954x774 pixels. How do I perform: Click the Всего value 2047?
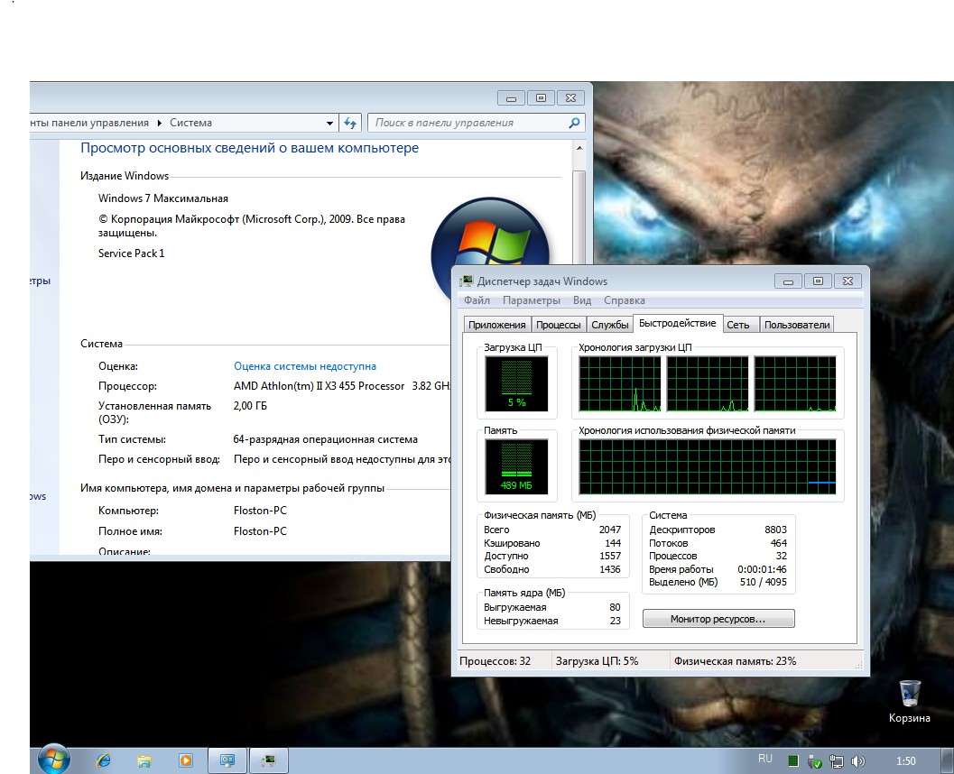609,530
